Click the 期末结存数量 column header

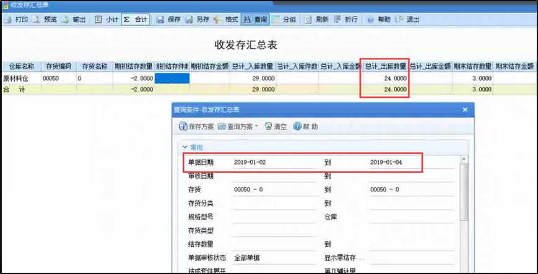click(x=473, y=66)
